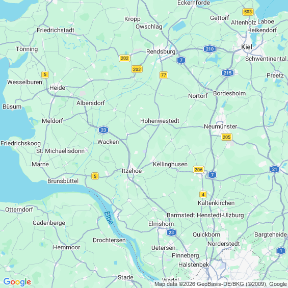Select the Heide town label
This screenshot has width=288, height=288.
coord(57,88)
